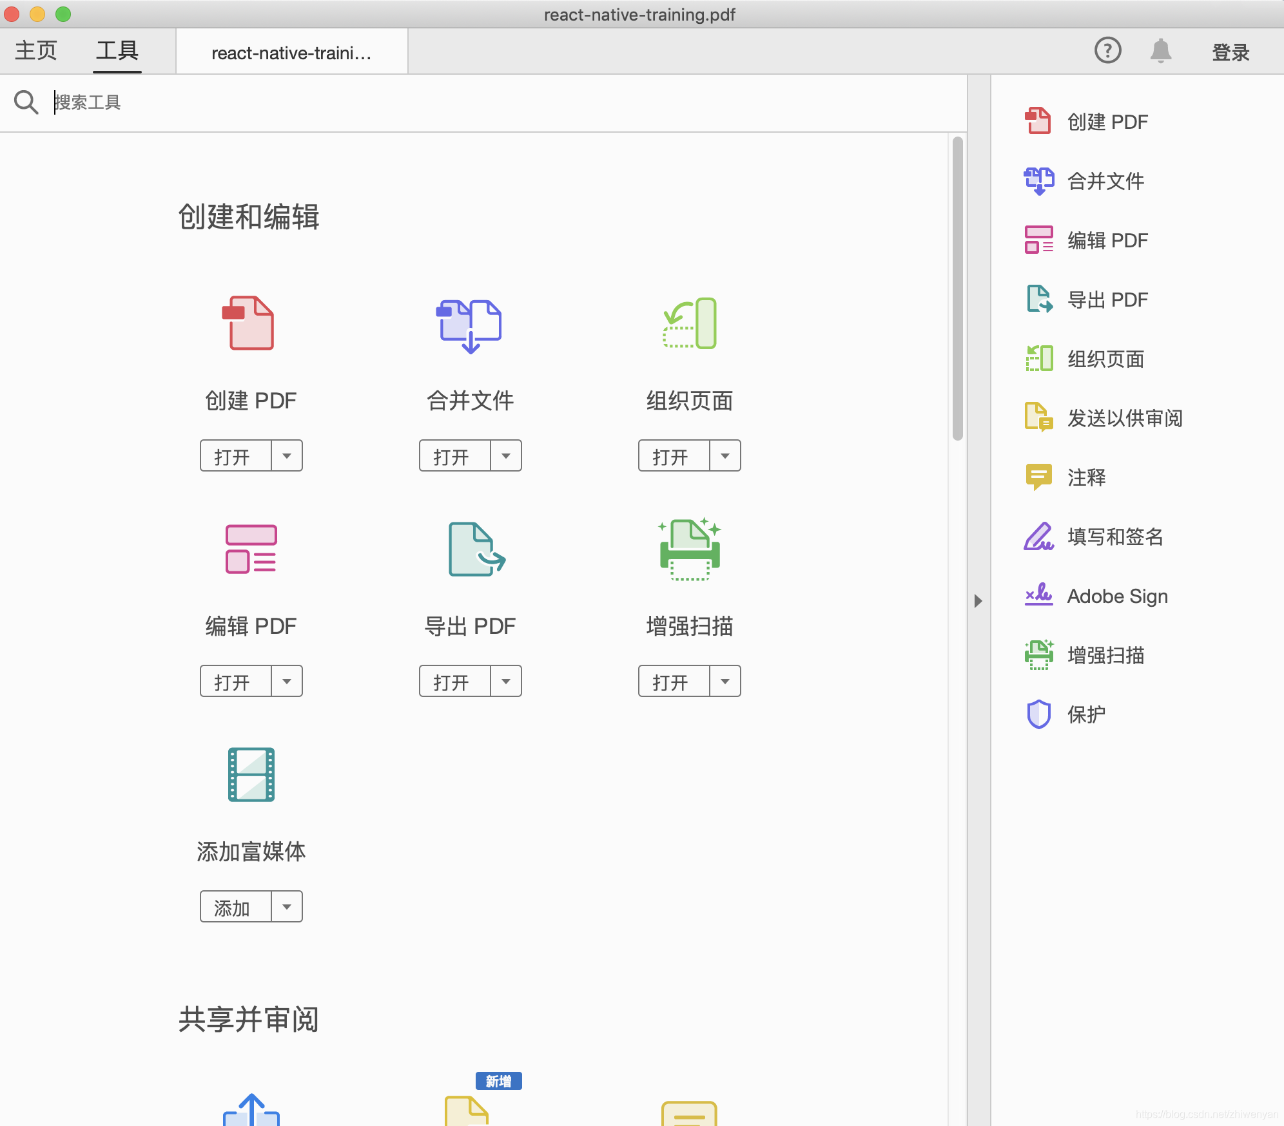Click 打开 under 合并文件
Image resolution: width=1284 pixels, height=1126 pixels.
455,456
